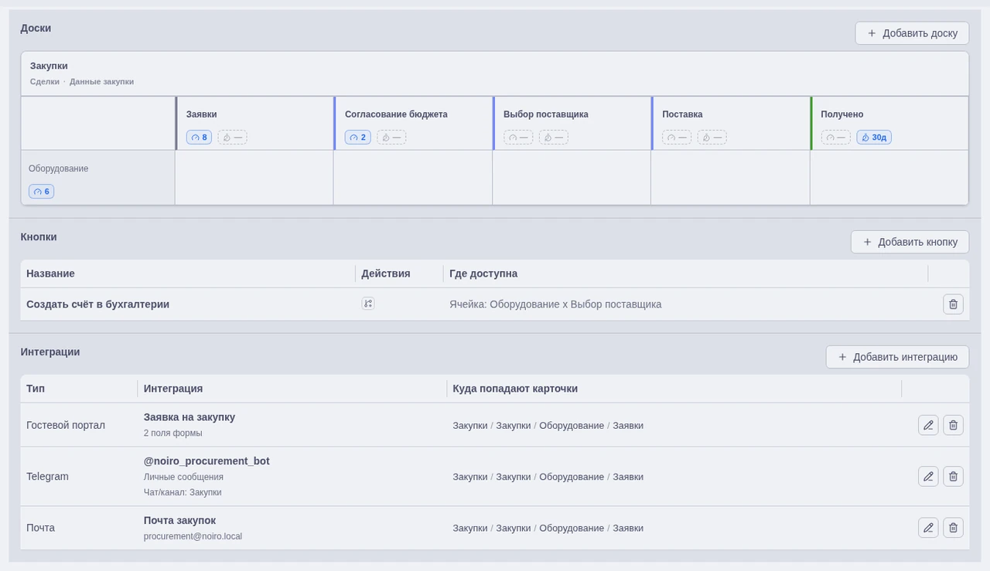
Task: Select the Почта закупок integration name
Action: [x=179, y=521]
